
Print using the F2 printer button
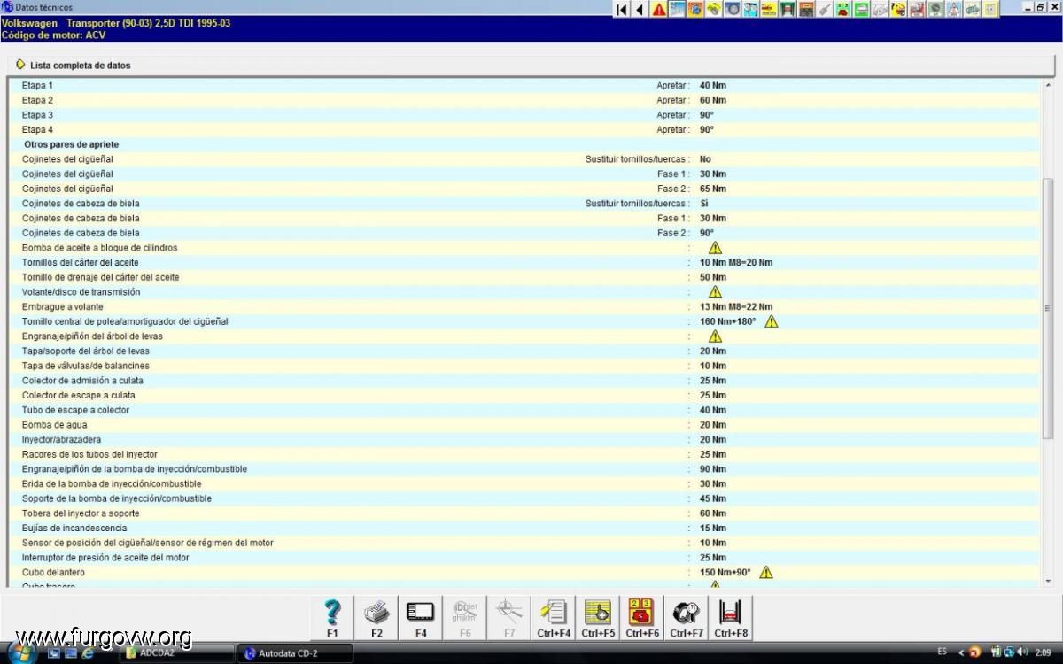pyautogui.click(x=376, y=618)
